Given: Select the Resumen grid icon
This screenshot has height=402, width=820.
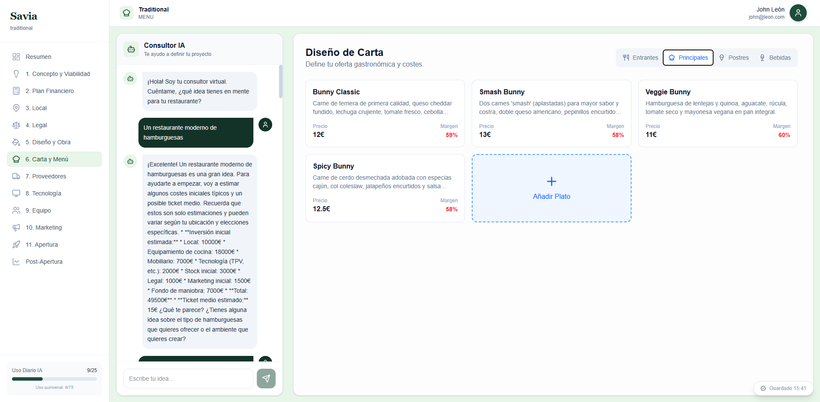Looking at the screenshot, I should click(16, 56).
